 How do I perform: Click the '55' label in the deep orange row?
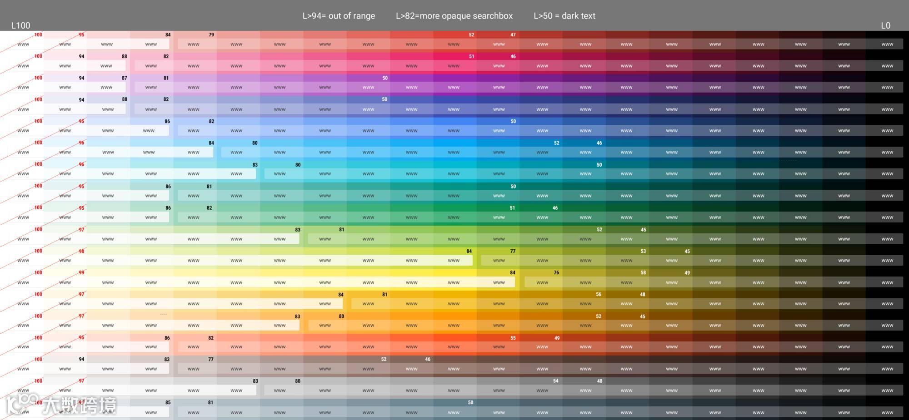tap(513, 338)
